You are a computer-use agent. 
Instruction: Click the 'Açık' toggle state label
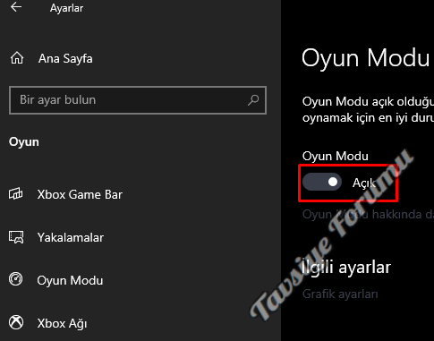(364, 183)
